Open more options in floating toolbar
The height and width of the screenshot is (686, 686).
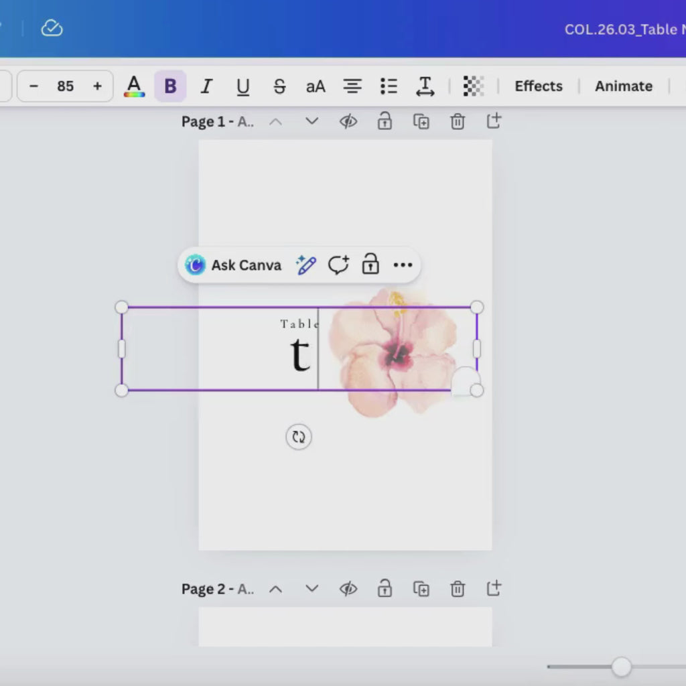click(x=403, y=265)
